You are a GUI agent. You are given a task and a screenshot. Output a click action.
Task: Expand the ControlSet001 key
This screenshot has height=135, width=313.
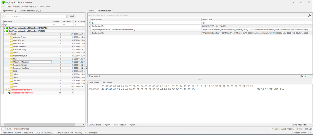9,40
